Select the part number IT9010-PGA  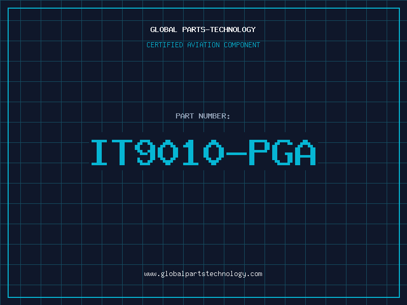203,152
